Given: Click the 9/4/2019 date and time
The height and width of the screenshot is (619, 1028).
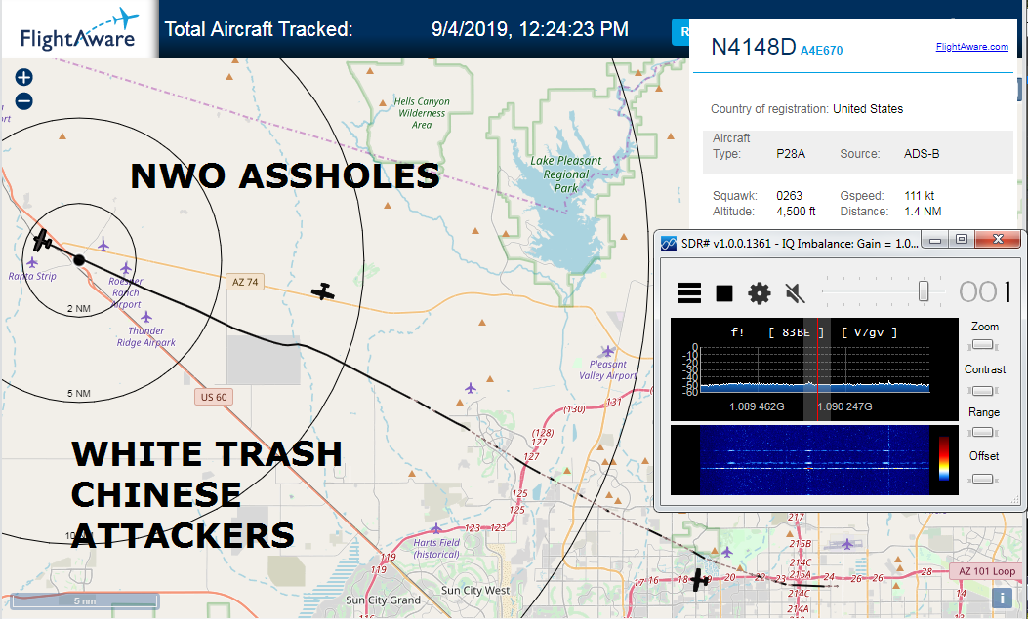Looking at the screenshot, I should tap(530, 29).
